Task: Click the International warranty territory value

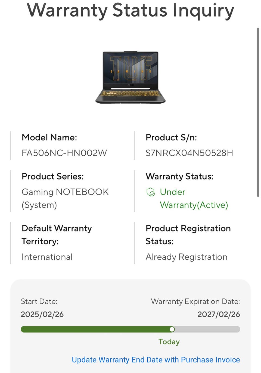Action: tap(47, 257)
